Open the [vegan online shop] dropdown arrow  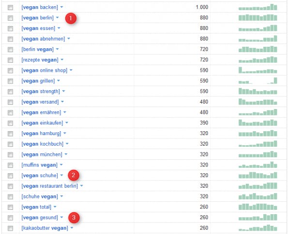click(71, 70)
